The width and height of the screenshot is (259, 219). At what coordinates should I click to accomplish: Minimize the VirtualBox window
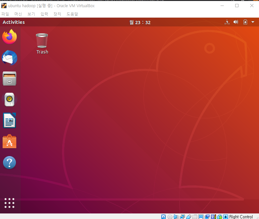[222, 6]
